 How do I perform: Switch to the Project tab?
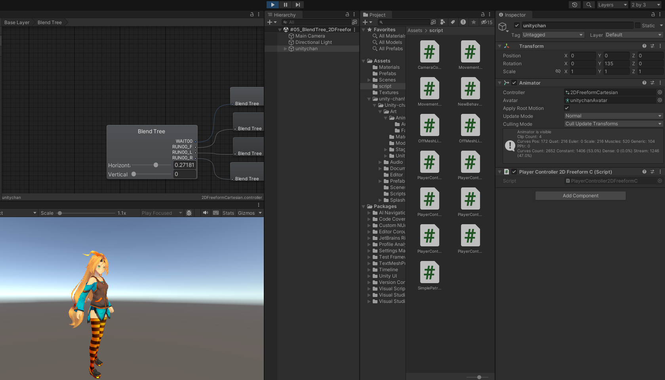pos(375,15)
